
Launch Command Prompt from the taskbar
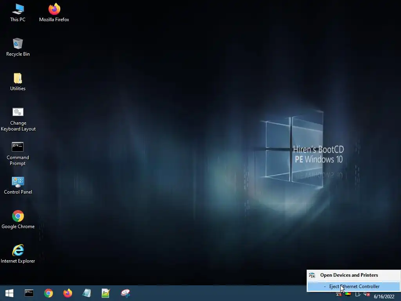(x=29, y=293)
